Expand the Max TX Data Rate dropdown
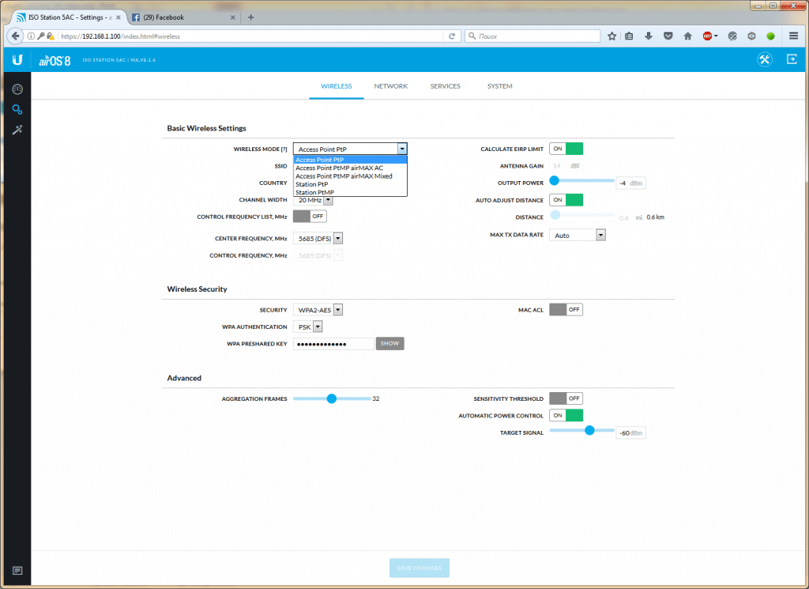809x589 pixels. pyautogui.click(x=578, y=235)
